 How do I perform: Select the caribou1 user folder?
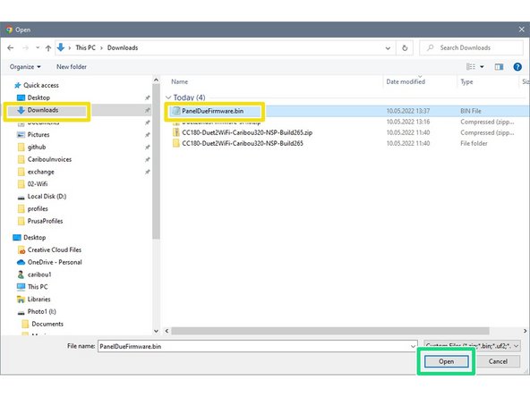[39, 275]
